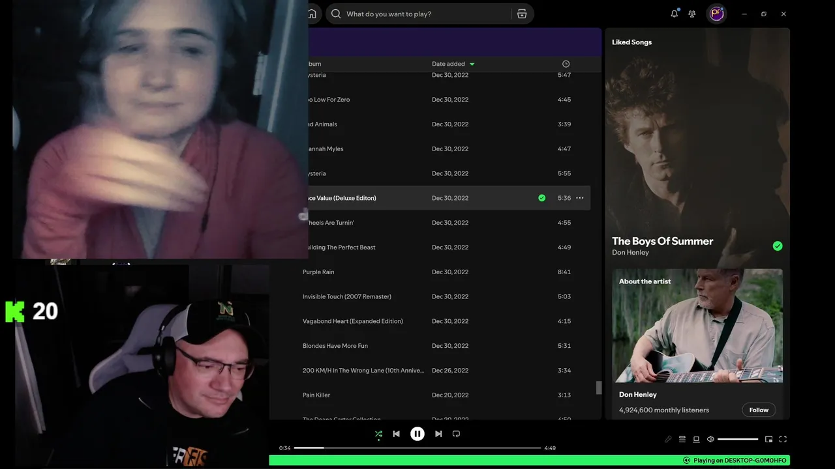Click the 0:34 elapsed time label
Viewport: 835px width, 469px height.
(x=284, y=448)
